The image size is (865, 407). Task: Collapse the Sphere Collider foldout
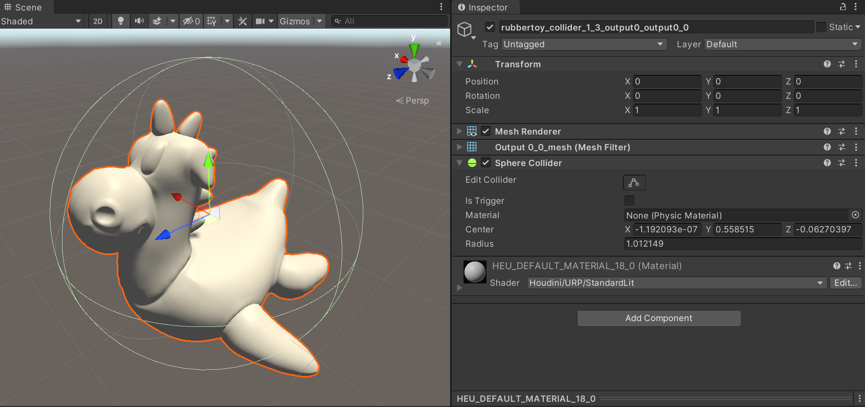[x=459, y=163]
